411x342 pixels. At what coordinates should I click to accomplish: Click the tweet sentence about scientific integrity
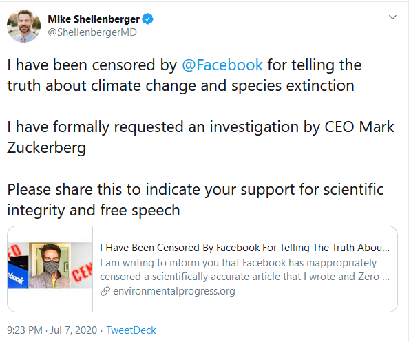coord(196,200)
